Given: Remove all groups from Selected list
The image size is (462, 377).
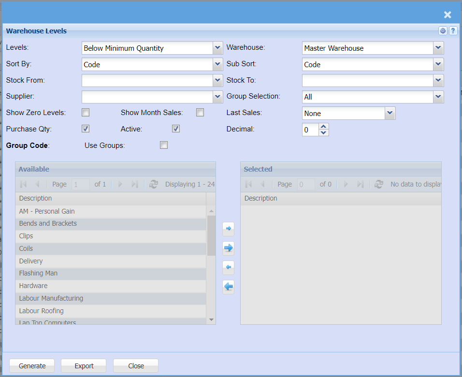Looking at the screenshot, I should [228, 287].
